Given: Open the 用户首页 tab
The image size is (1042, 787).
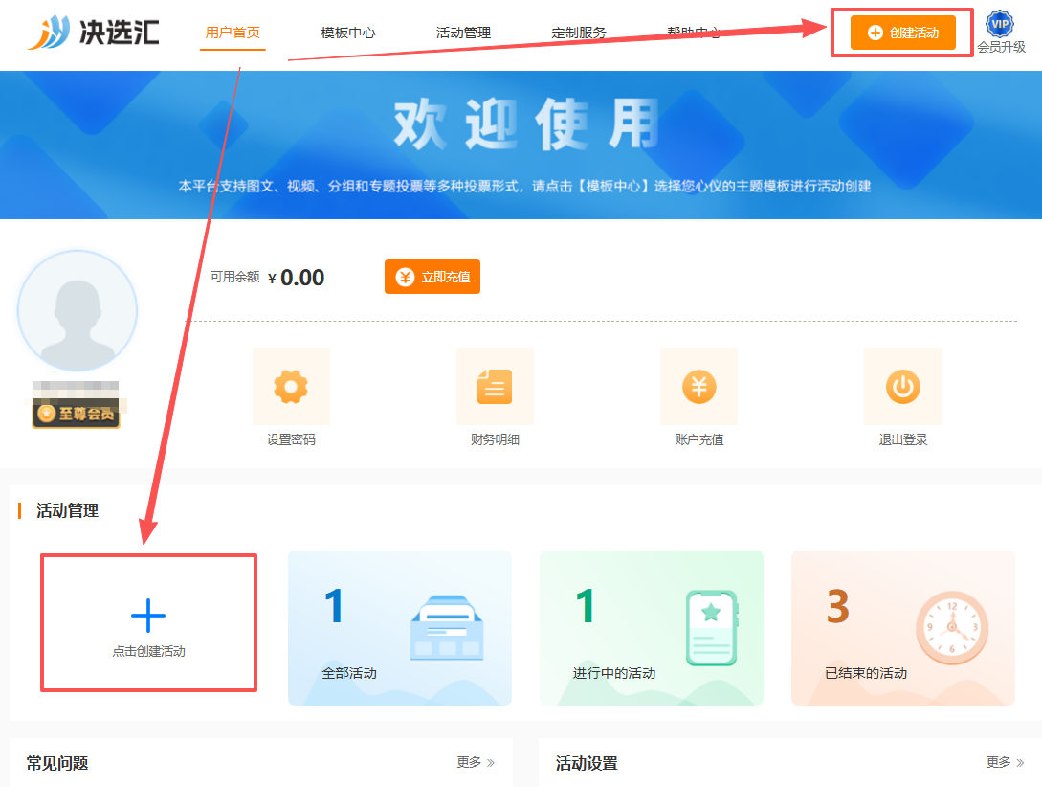Looking at the screenshot, I should (x=233, y=33).
